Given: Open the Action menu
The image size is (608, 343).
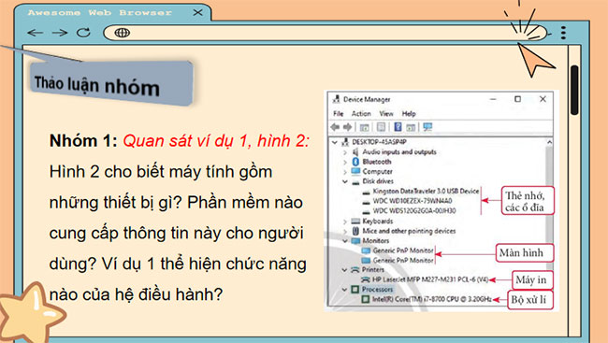Looking at the screenshot, I should pos(361,114).
